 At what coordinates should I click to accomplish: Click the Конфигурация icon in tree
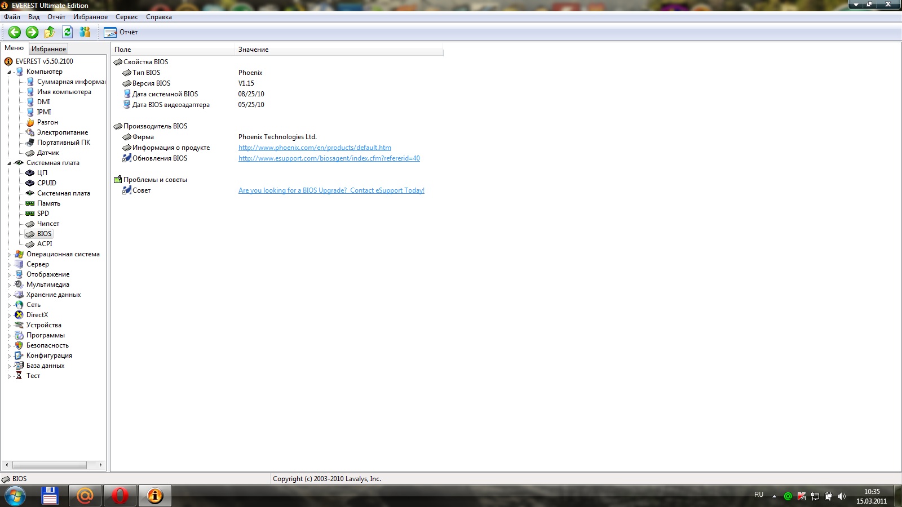[x=19, y=355]
